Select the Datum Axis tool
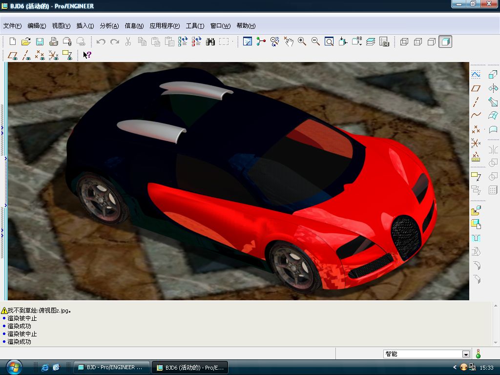This screenshot has width=500, height=375. click(x=476, y=102)
